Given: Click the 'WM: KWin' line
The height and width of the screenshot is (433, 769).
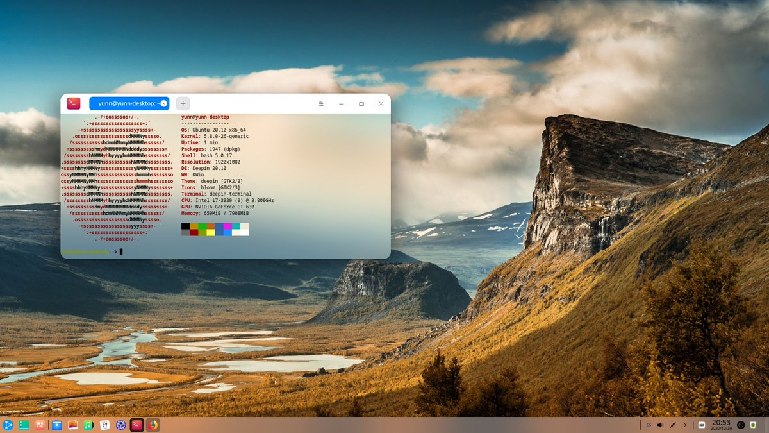Looking at the screenshot, I should 192,174.
